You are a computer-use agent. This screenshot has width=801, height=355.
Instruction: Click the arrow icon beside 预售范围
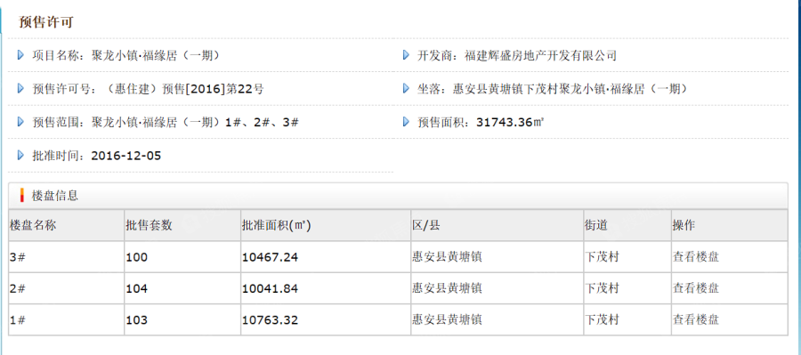click(20, 122)
